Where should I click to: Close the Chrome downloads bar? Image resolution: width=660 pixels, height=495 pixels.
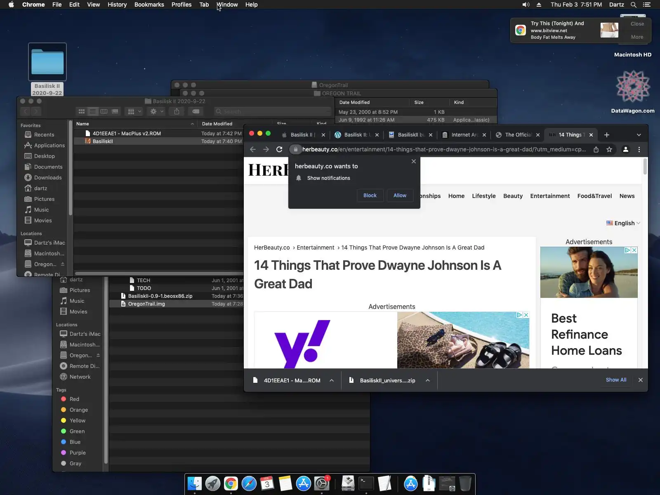[641, 380]
